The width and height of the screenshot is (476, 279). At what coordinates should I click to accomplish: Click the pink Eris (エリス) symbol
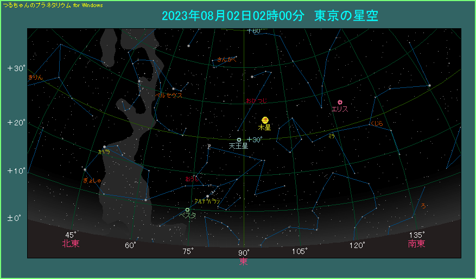click(340, 102)
